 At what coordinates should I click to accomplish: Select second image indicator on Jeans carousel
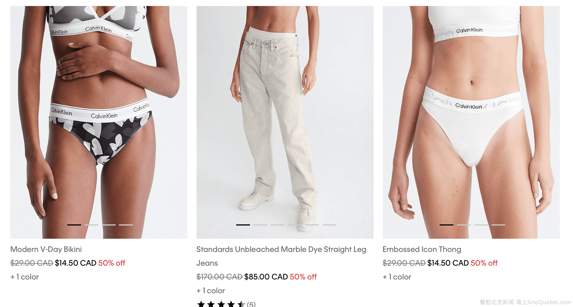click(260, 225)
